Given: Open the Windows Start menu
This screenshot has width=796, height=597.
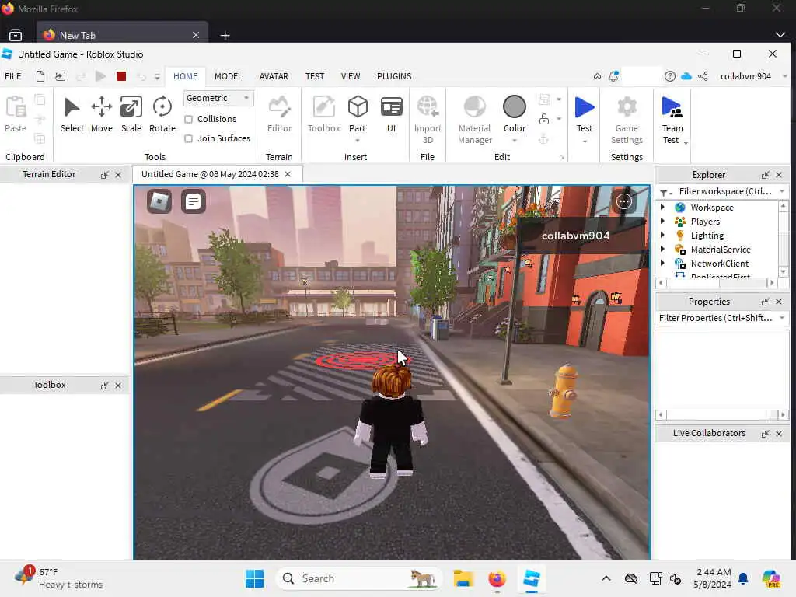Looking at the screenshot, I should coord(254,578).
